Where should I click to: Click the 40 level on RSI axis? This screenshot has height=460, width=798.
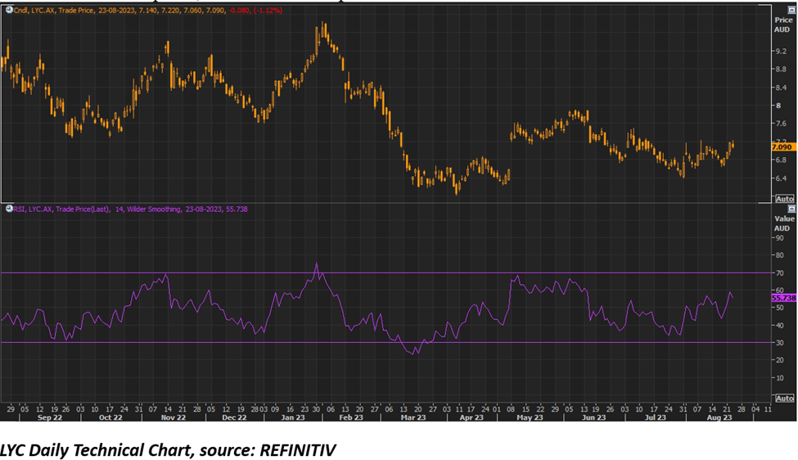click(x=780, y=326)
